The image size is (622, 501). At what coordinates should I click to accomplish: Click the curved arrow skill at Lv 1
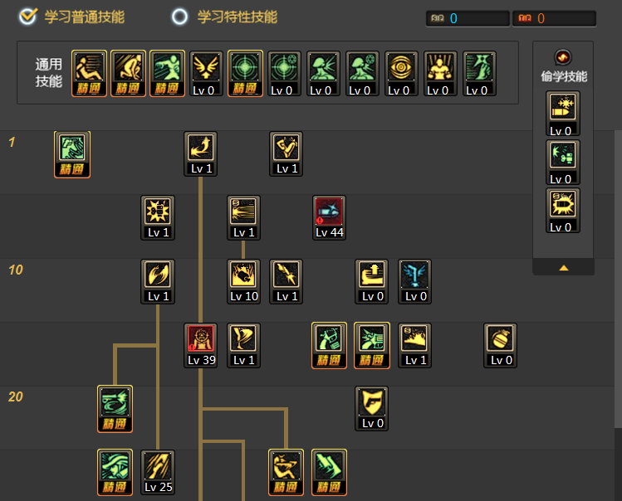tap(200, 153)
